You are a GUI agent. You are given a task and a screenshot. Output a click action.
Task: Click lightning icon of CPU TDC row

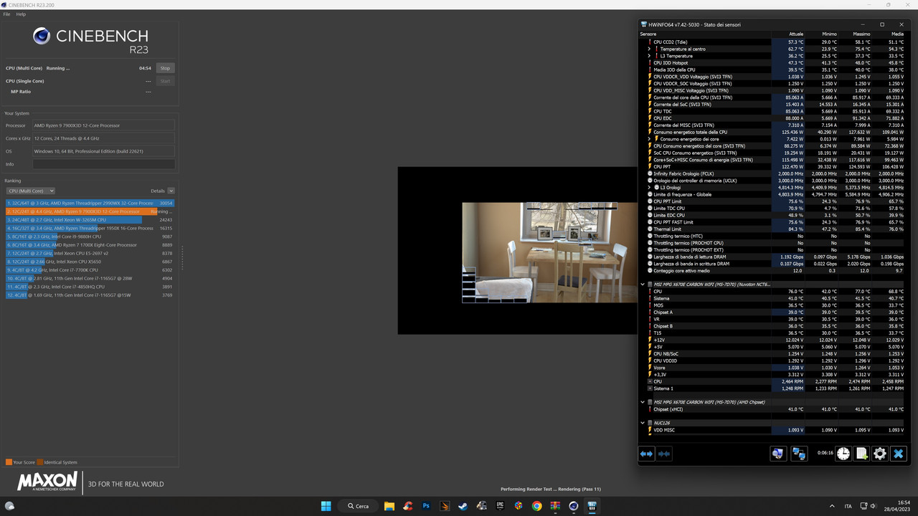click(650, 111)
